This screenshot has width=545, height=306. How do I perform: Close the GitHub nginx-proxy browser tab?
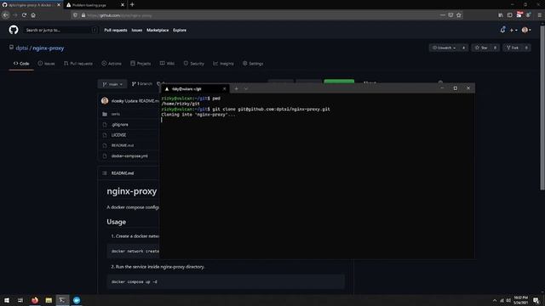59,5
